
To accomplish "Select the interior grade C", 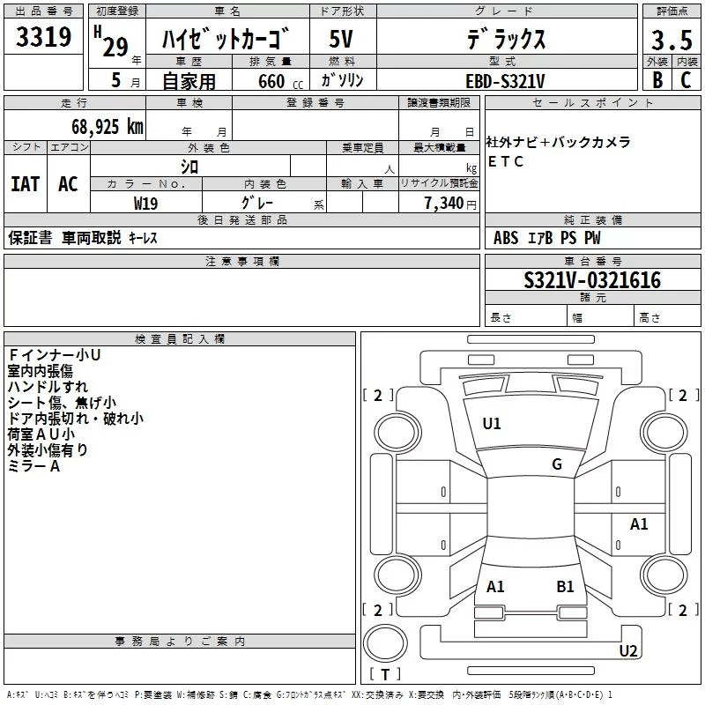I will point(686,80).
